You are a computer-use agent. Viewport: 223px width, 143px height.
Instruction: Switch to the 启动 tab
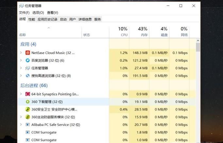click(63, 19)
